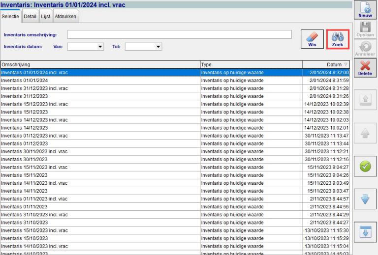Switch to the Detail tab

[30, 16]
